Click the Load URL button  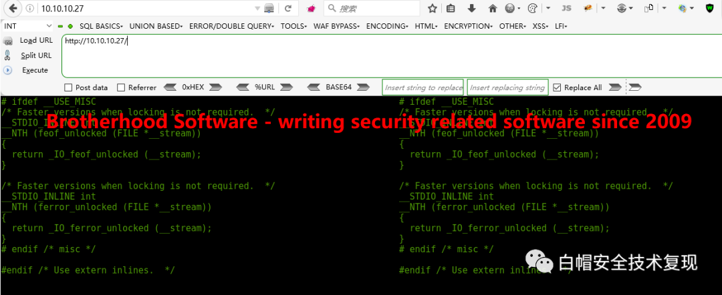[x=36, y=41]
